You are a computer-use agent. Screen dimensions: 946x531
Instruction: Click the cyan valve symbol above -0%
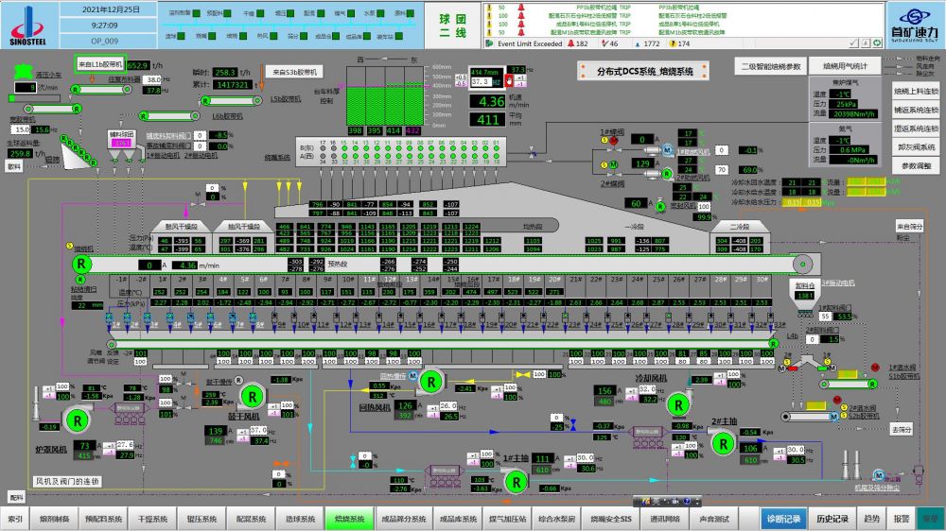click(353, 462)
